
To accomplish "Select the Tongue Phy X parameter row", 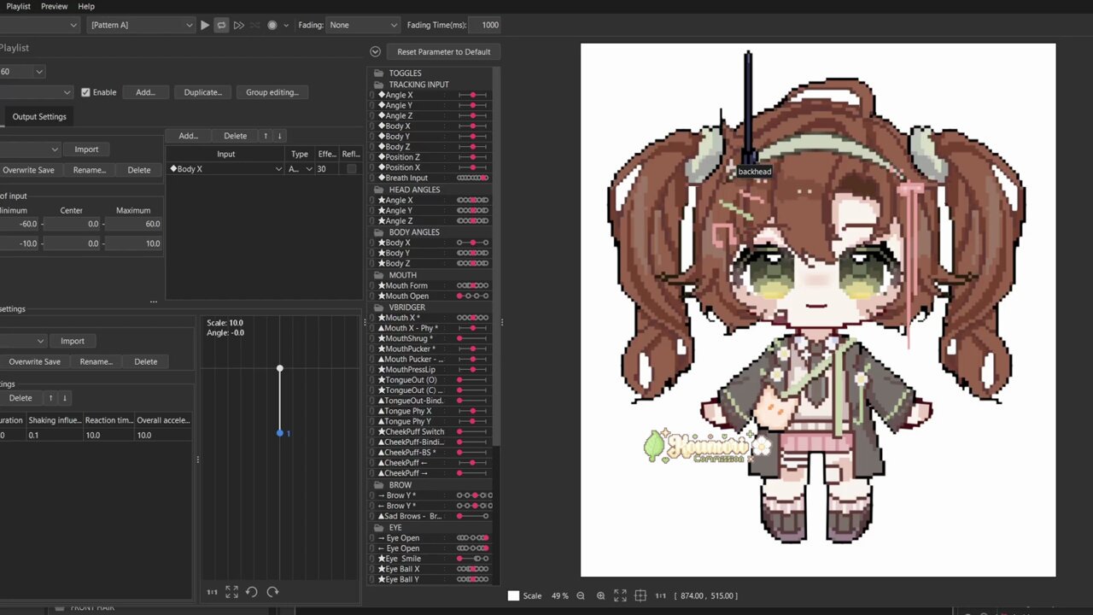I will coord(431,411).
